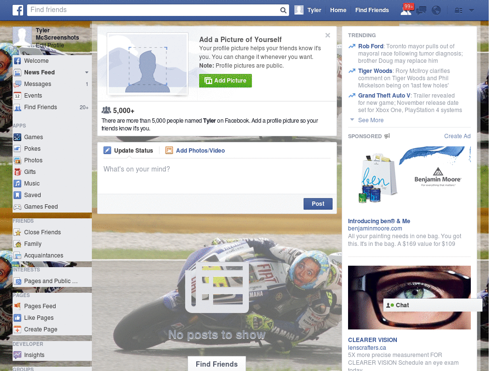Click the Games icon in sidebar

pyautogui.click(x=17, y=137)
